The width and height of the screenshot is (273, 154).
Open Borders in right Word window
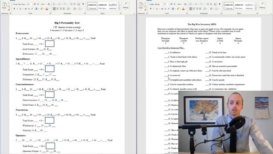[217, 9]
